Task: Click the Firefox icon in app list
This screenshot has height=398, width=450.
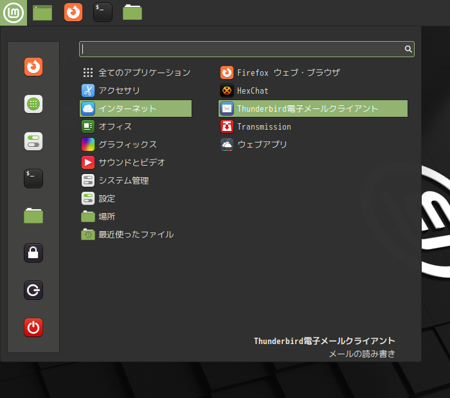Action: (x=227, y=73)
